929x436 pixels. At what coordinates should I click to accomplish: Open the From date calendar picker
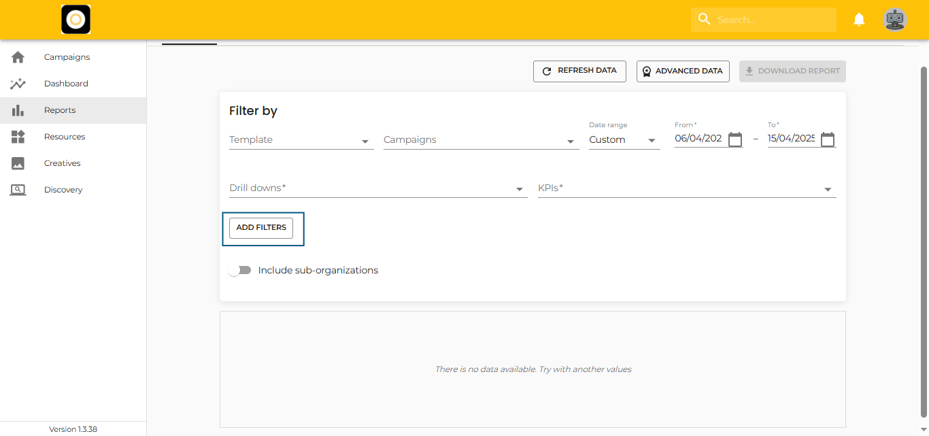click(735, 139)
